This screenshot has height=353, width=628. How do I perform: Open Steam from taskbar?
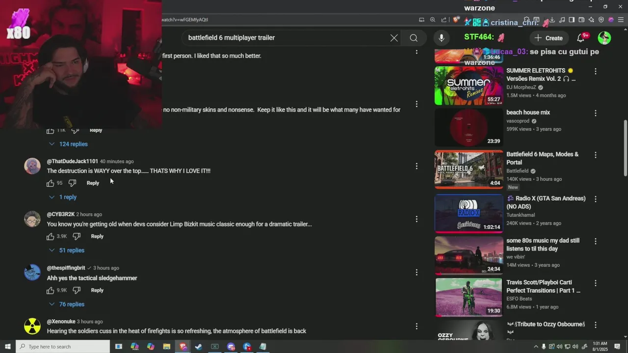(198, 347)
